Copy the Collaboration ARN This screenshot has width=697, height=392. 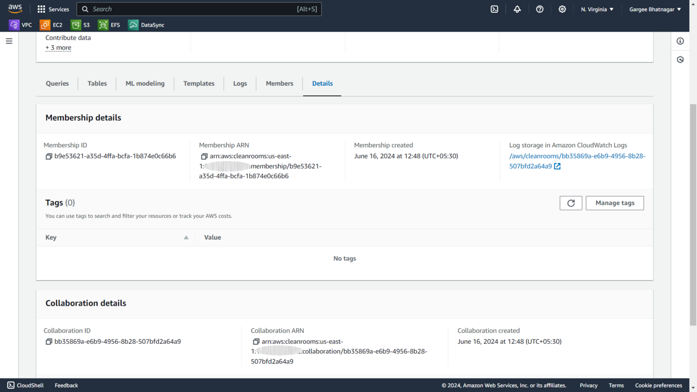pyautogui.click(x=256, y=342)
